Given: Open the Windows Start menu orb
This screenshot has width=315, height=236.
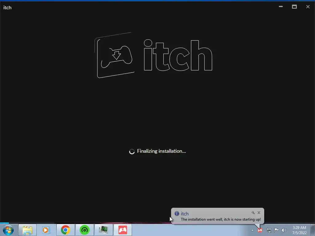Looking at the screenshot, I should (8, 230).
